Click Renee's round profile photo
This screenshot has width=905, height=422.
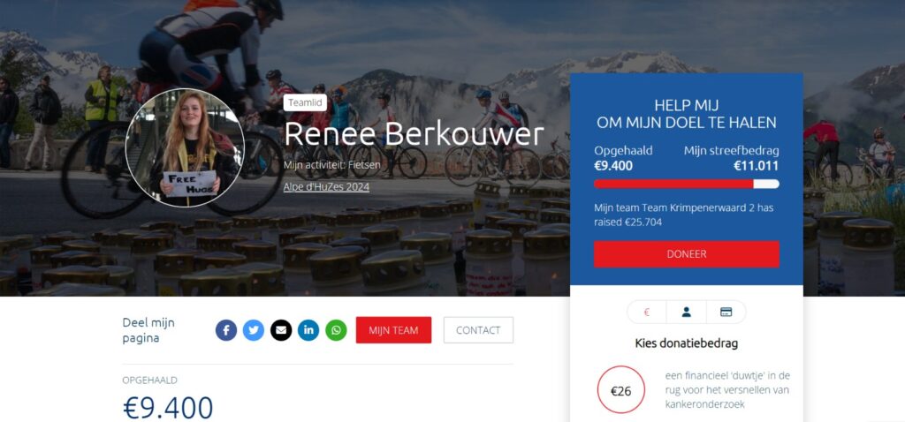[185, 148]
